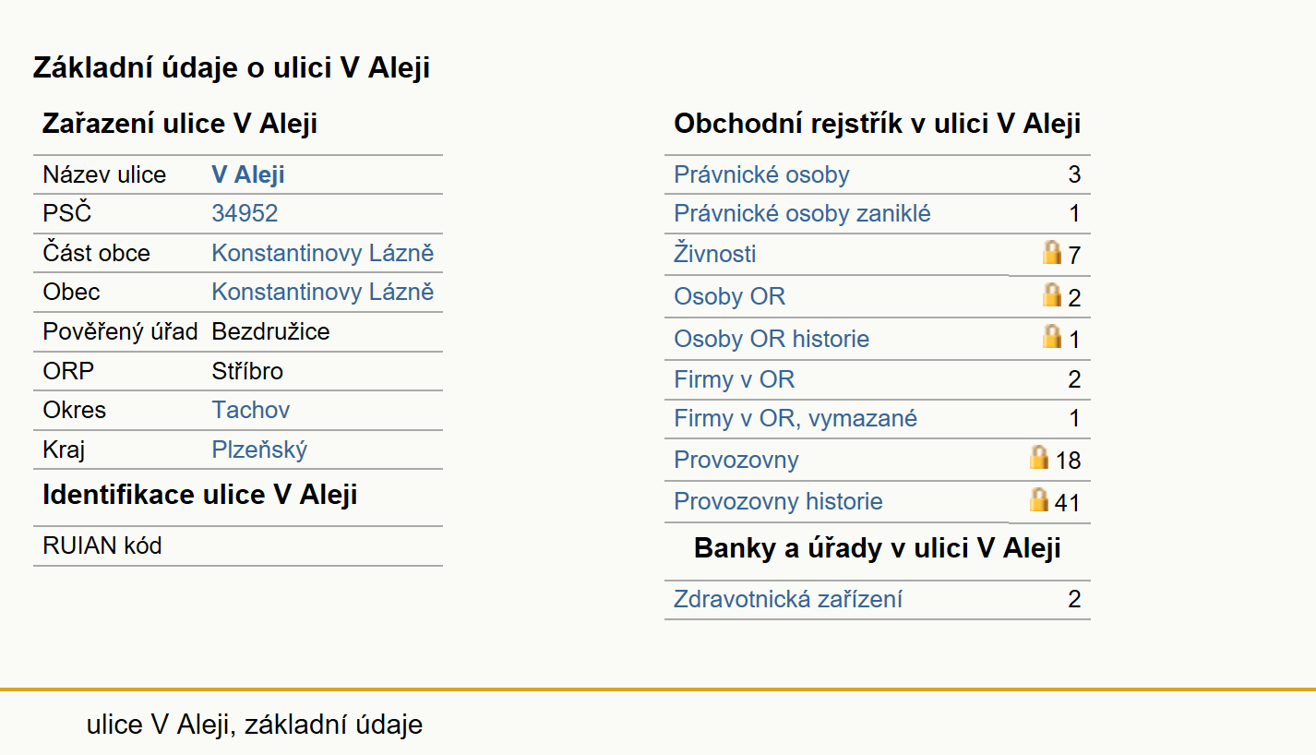Open Firmy v OR listing
The width and height of the screenshot is (1316, 755).
pyautogui.click(x=734, y=379)
